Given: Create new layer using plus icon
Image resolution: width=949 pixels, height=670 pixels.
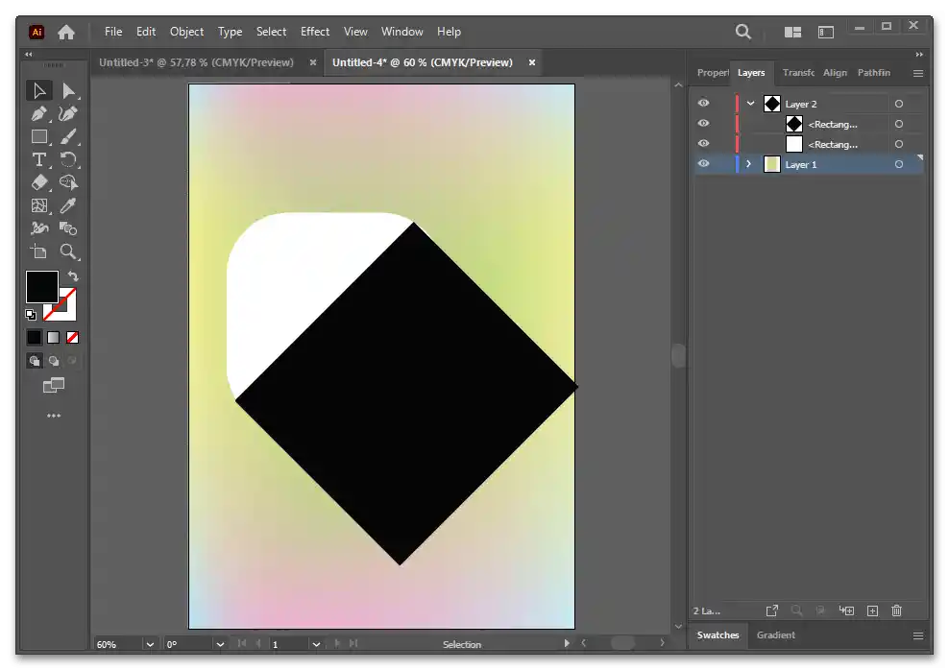Looking at the screenshot, I should [x=872, y=610].
